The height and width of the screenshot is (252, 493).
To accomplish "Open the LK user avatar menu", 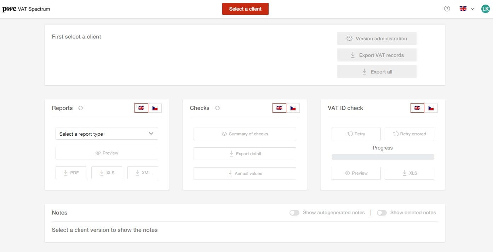I will 485,9.
